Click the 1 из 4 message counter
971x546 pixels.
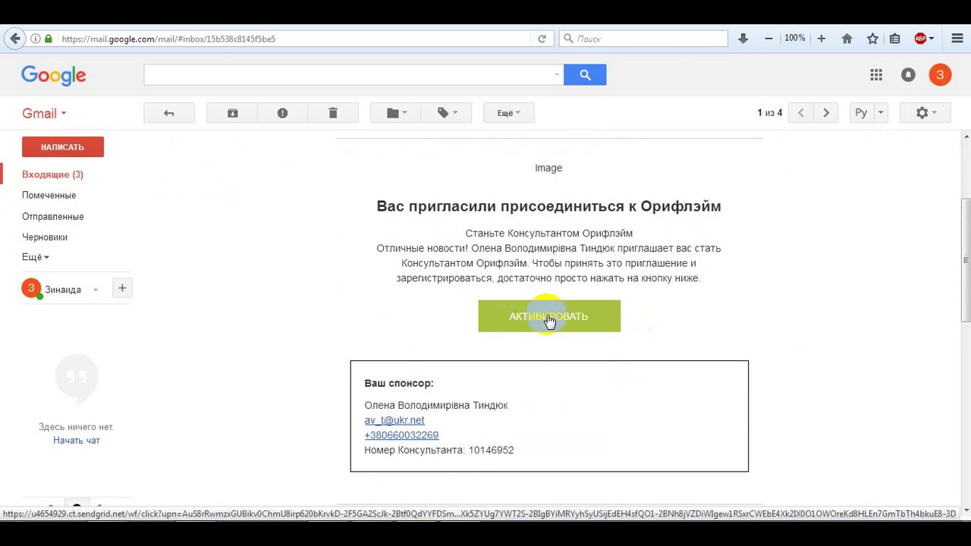coord(769,113)
